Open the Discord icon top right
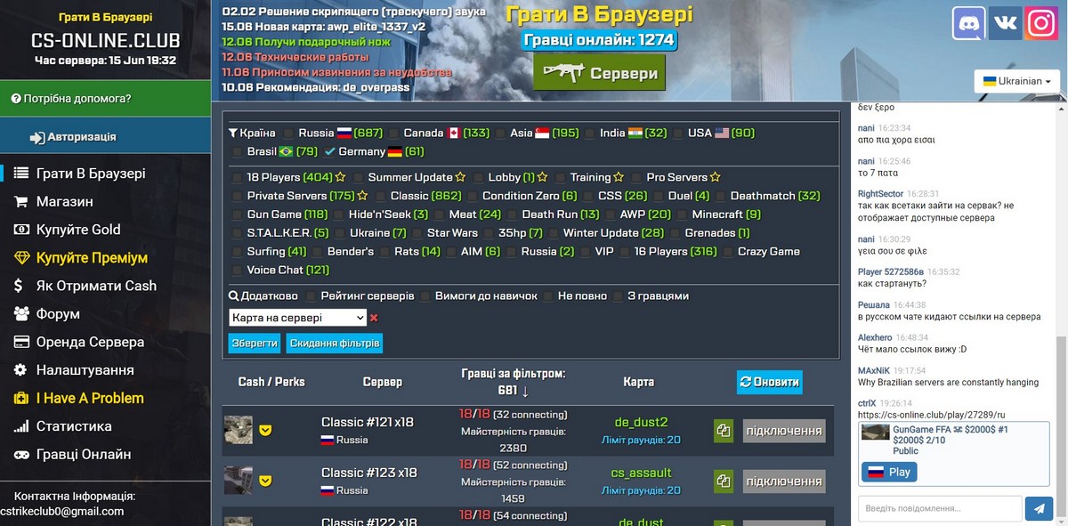Image resolution: width=1068 pixels, height=526 pixels. click(968, 23)
